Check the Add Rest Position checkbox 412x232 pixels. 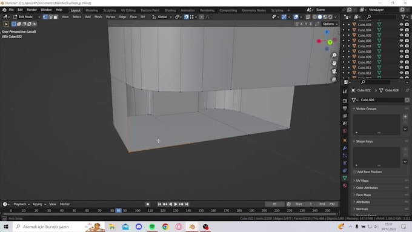coord(354,172)
